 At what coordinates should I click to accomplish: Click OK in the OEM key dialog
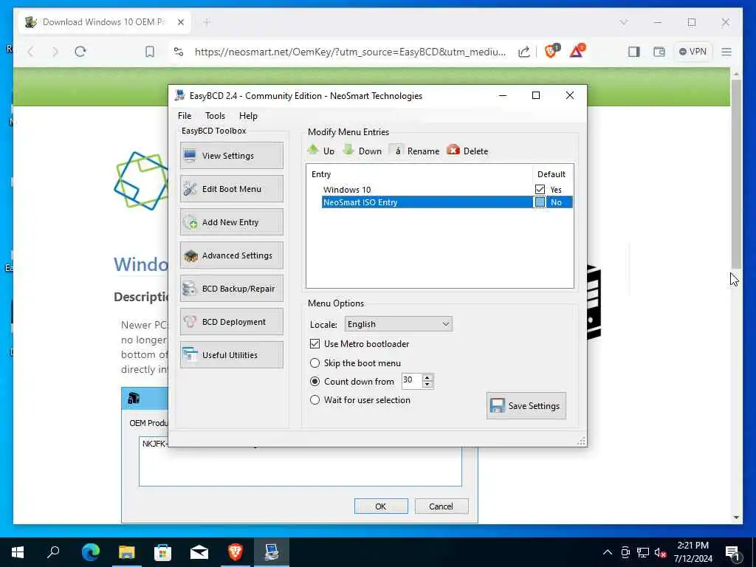[x=381, y=506]
